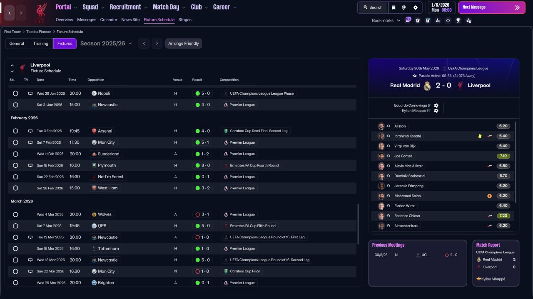This screenshot has width=533, height=299.
Task: Select the radio button for the QPR fixture
Action: click(15, 226)
